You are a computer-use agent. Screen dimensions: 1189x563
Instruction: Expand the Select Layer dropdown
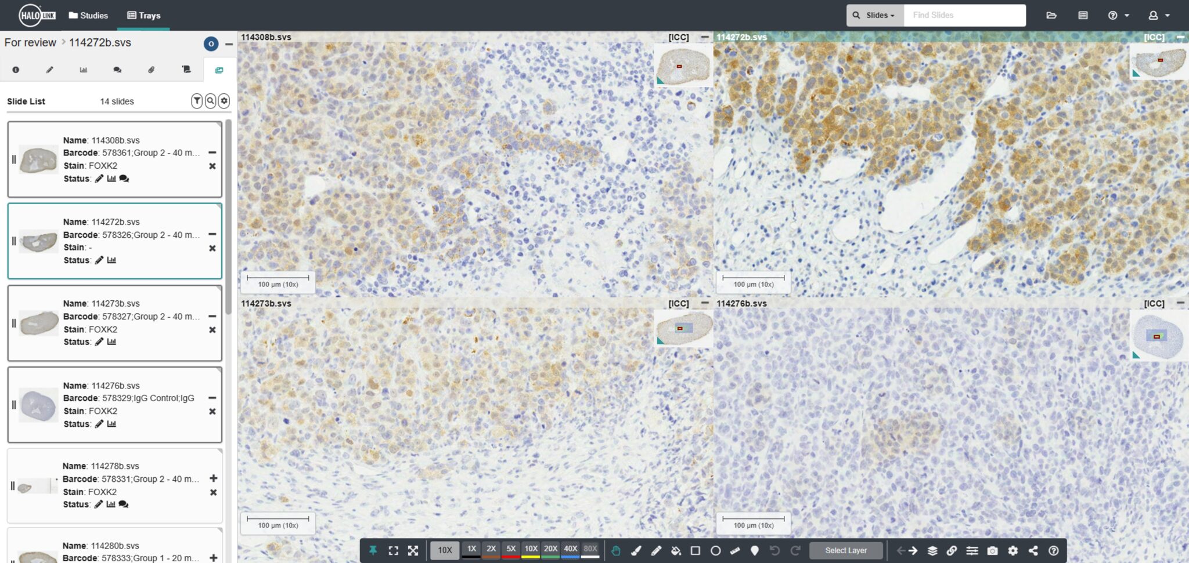(x=846, y=550)
